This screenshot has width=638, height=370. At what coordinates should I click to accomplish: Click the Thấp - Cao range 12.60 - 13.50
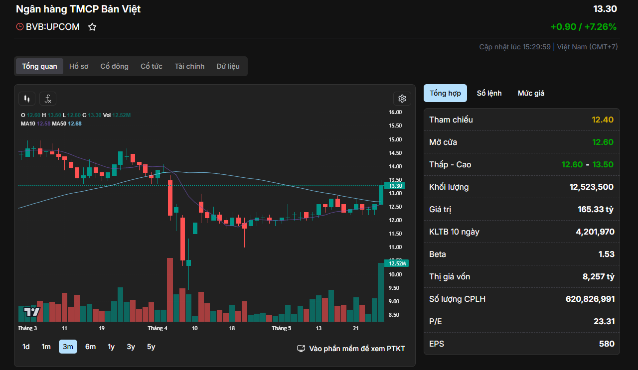[587, 164]
